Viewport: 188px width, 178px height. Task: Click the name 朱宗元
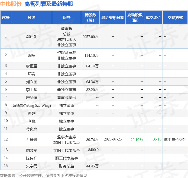tap(32, 166)
